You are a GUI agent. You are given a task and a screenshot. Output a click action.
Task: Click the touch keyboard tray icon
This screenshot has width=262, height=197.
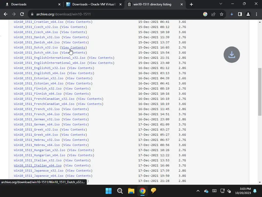214,191
